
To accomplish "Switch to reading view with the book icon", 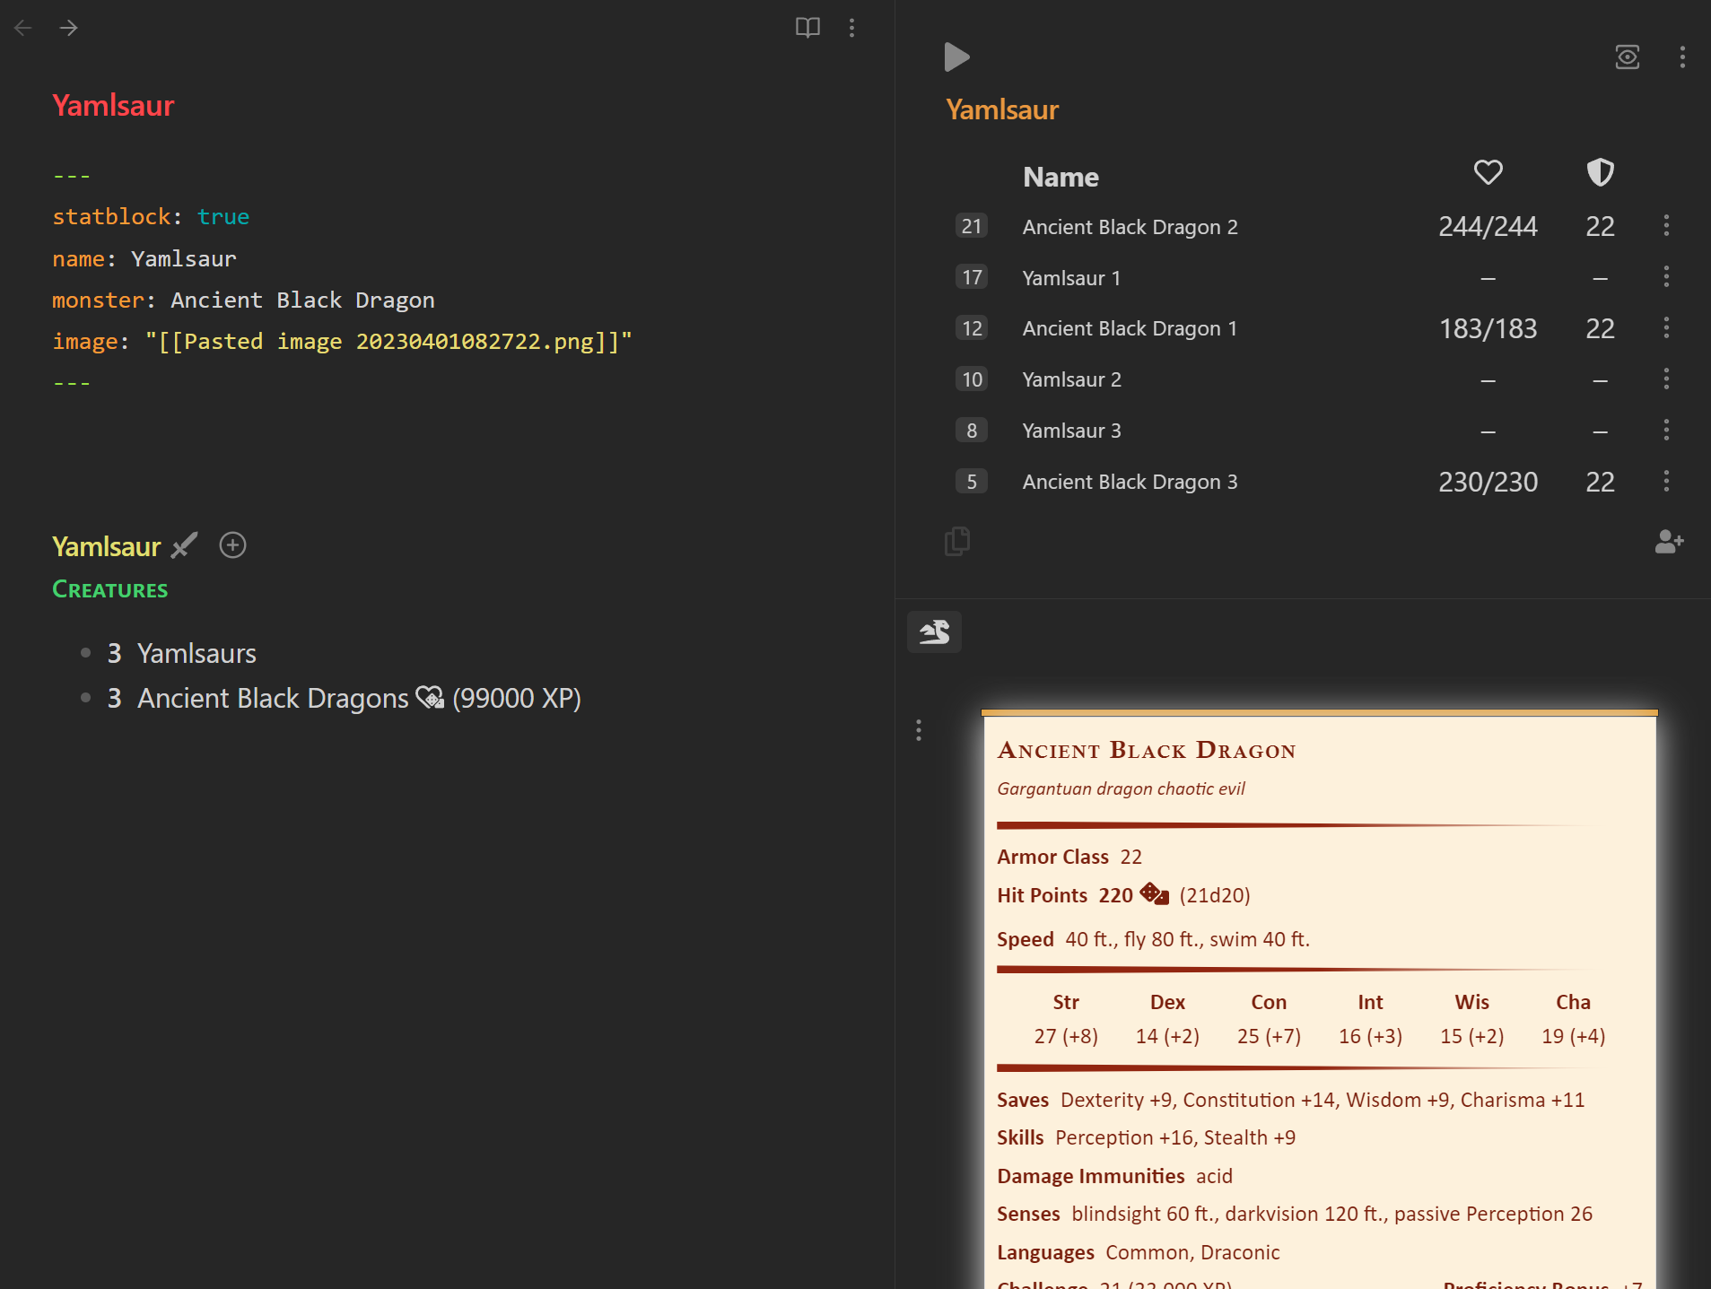I will tap(806, 28).
